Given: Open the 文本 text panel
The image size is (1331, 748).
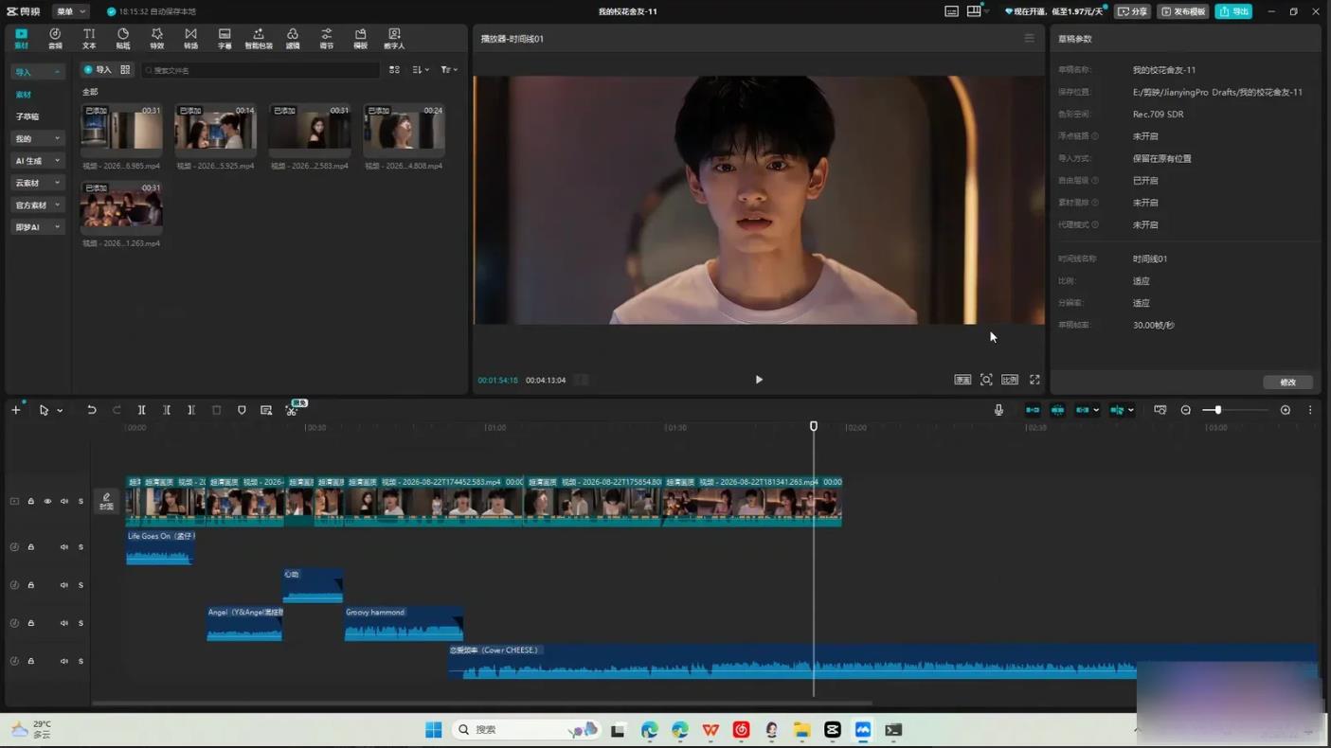Looking at the screenshot, I should (x=89, y=38).
